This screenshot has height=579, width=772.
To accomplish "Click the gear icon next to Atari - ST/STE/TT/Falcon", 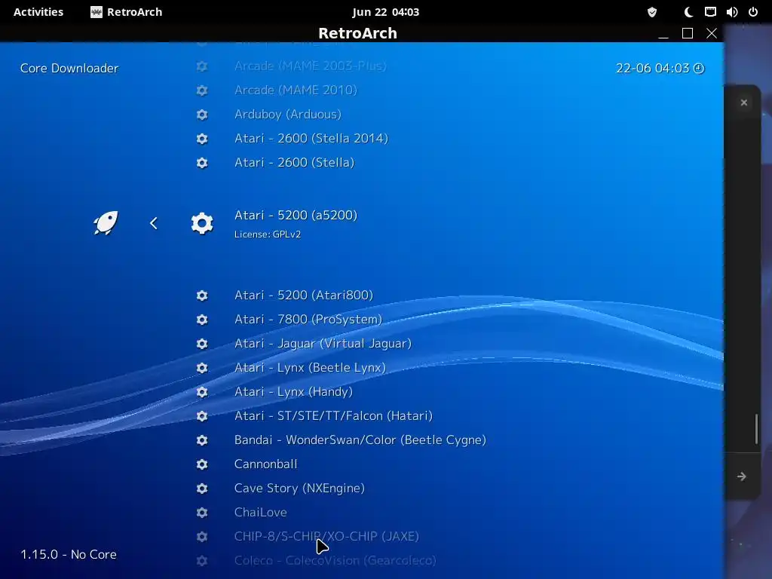I will tap(202, 415).
